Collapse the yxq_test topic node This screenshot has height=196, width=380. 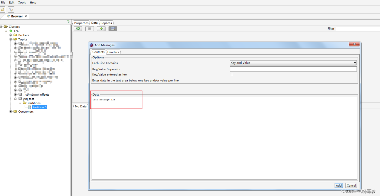click(15, 99)
